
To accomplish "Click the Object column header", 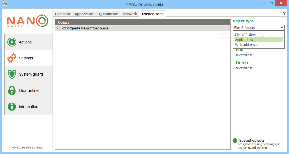I will tap(143, 22).
